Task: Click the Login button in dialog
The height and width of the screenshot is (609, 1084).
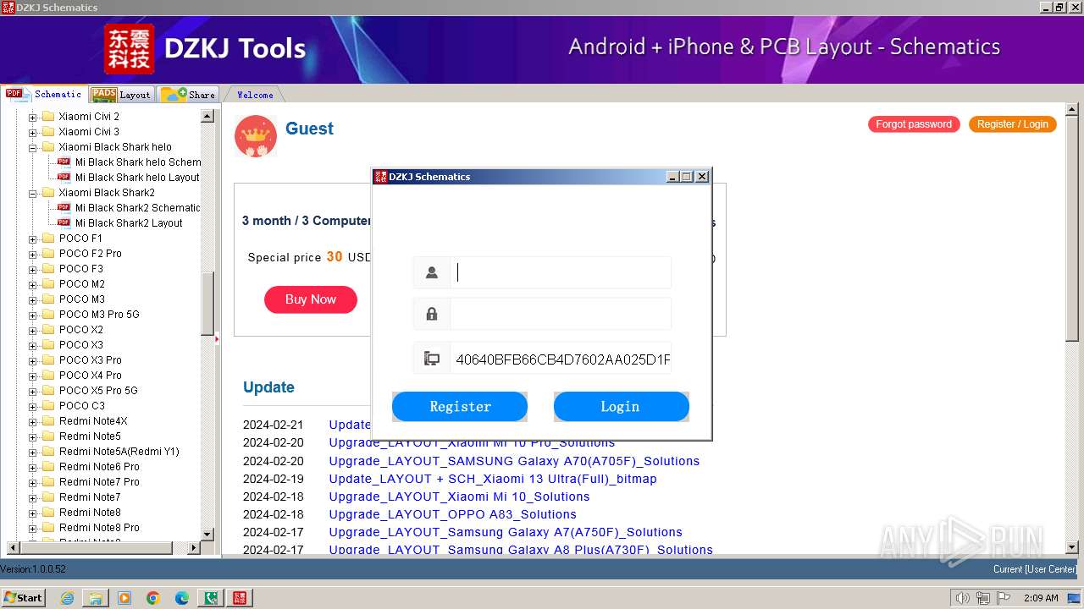Action: (622, 407)
